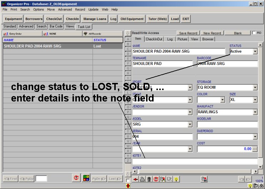Click the yellow lightbulb icon in record toolbar

[x=176, y=179]
